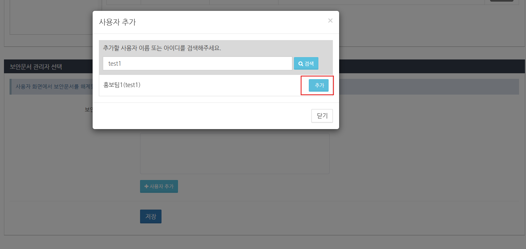The image size is (526, 249).
Task: Click the 닫기 button in dialog footer
Action: click(x=322, y=116)
